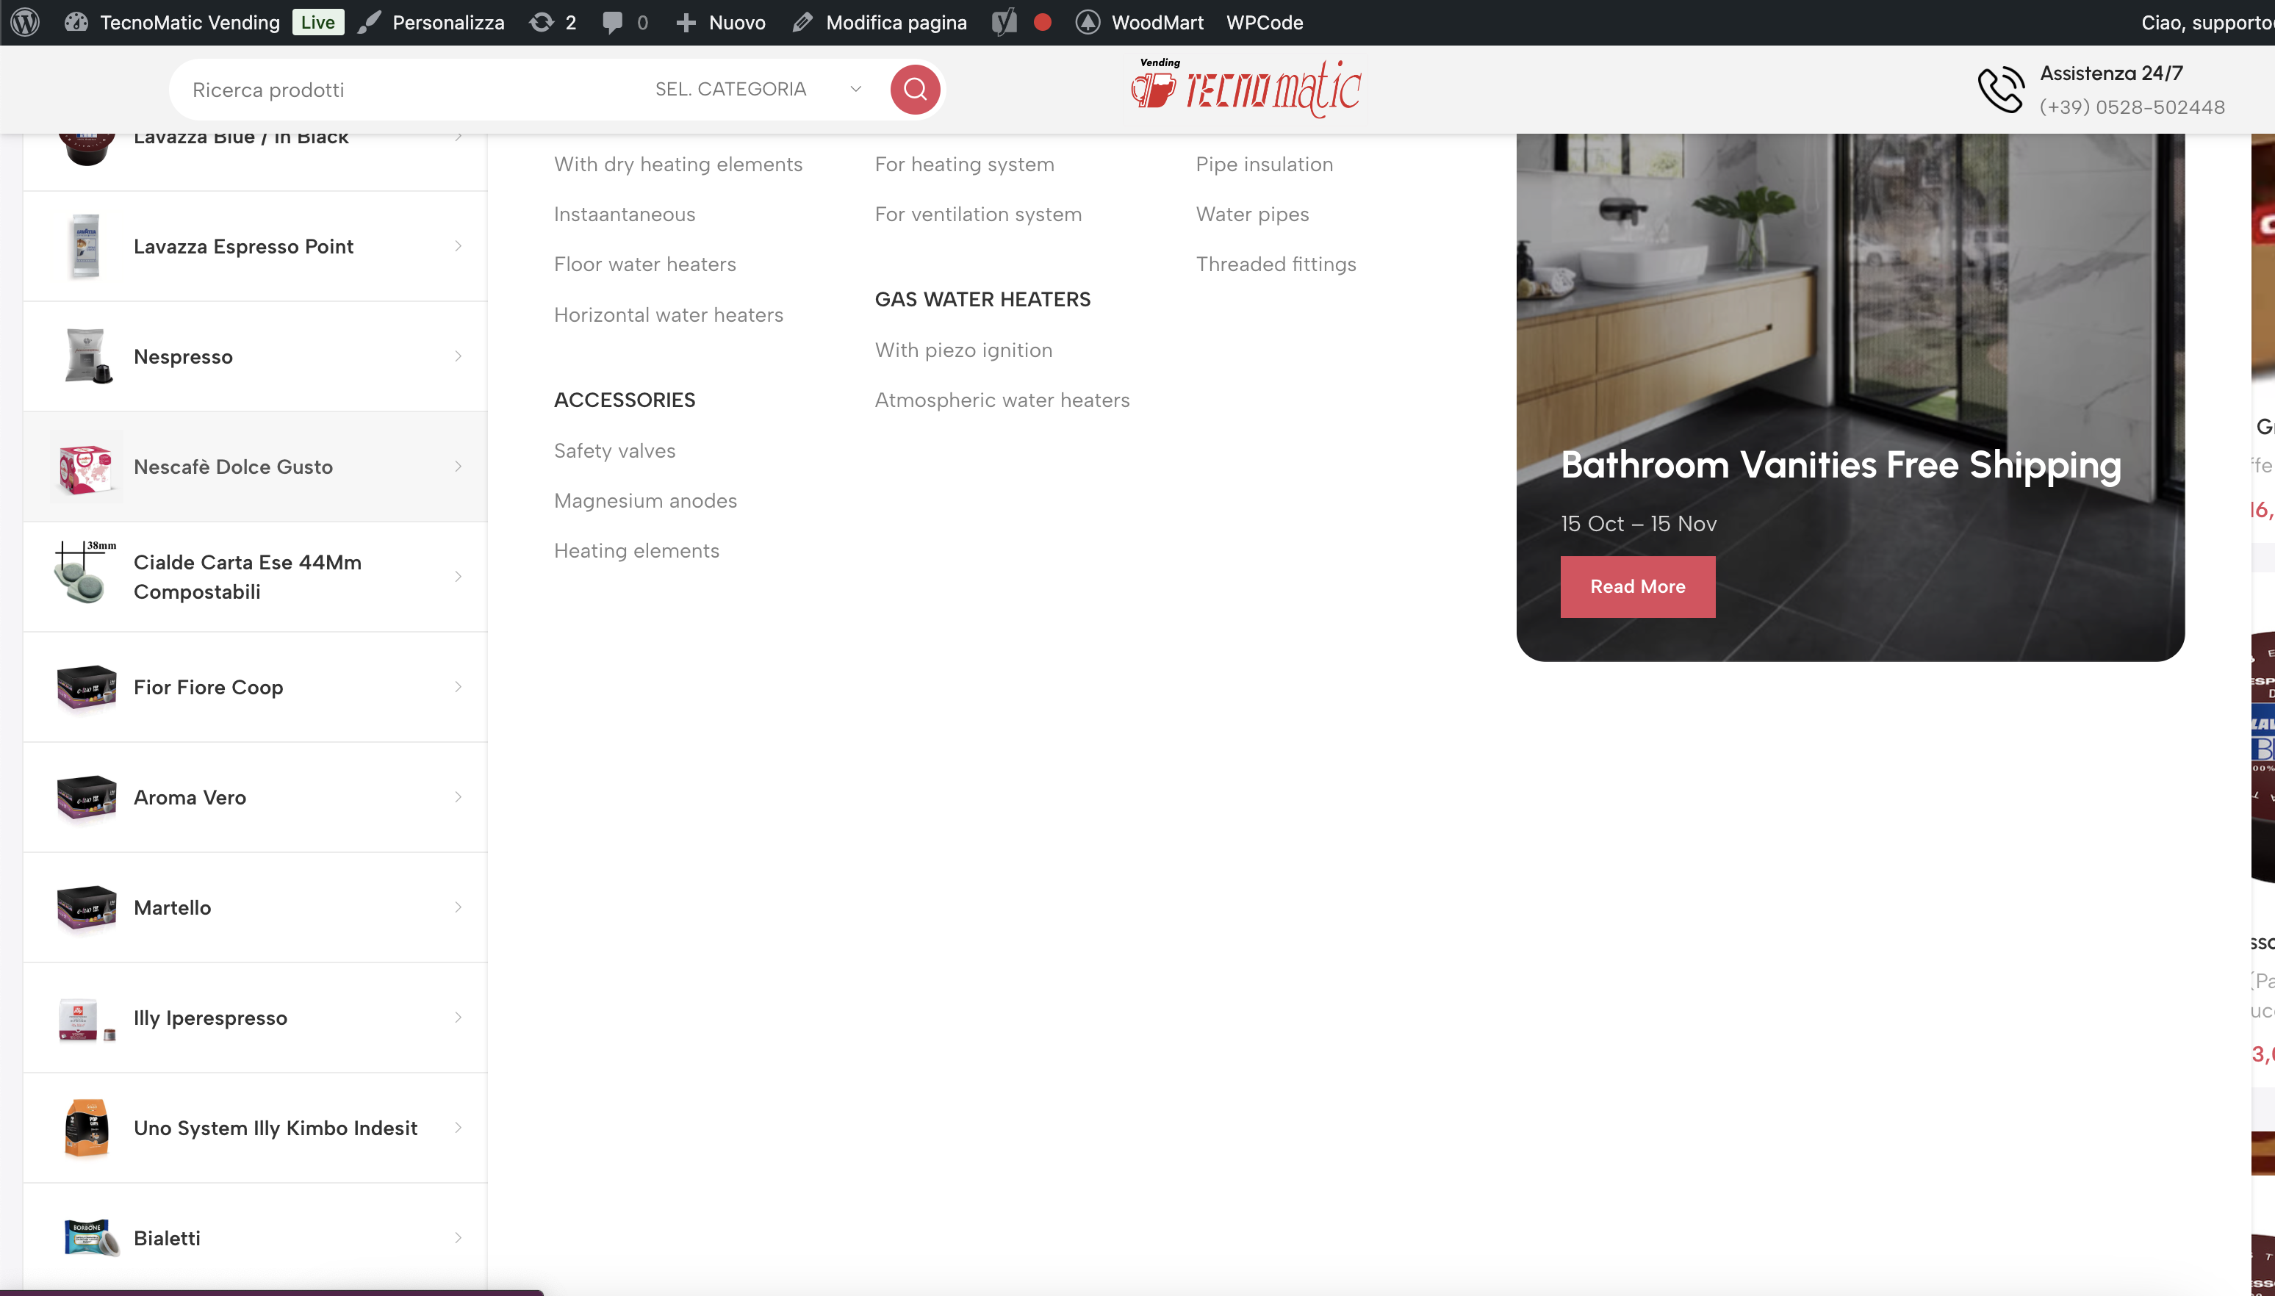Click the plus icon for Nuovo
The image size is (2275, 1296).
[686, 22]
